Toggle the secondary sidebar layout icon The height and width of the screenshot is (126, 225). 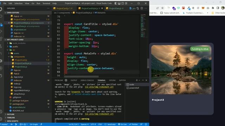(123, 3)
